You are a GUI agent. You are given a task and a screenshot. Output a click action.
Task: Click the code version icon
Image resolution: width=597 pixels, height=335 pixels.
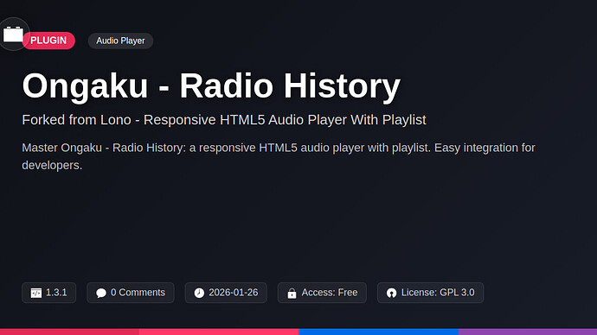click(36, 293)
